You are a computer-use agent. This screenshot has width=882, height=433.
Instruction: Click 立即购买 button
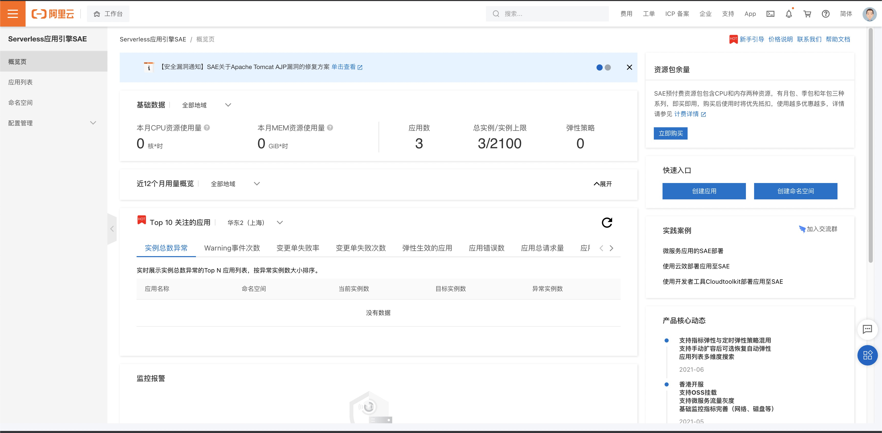pos(670,133)
